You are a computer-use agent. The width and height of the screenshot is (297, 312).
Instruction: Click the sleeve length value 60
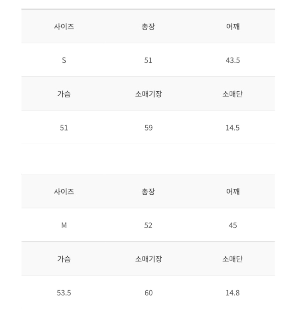(148, 293)
